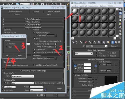Click Assign Material to Selection icon
The width and height of the screenshot is (125, 99).
pyautogui.click(x=81, y=42)
